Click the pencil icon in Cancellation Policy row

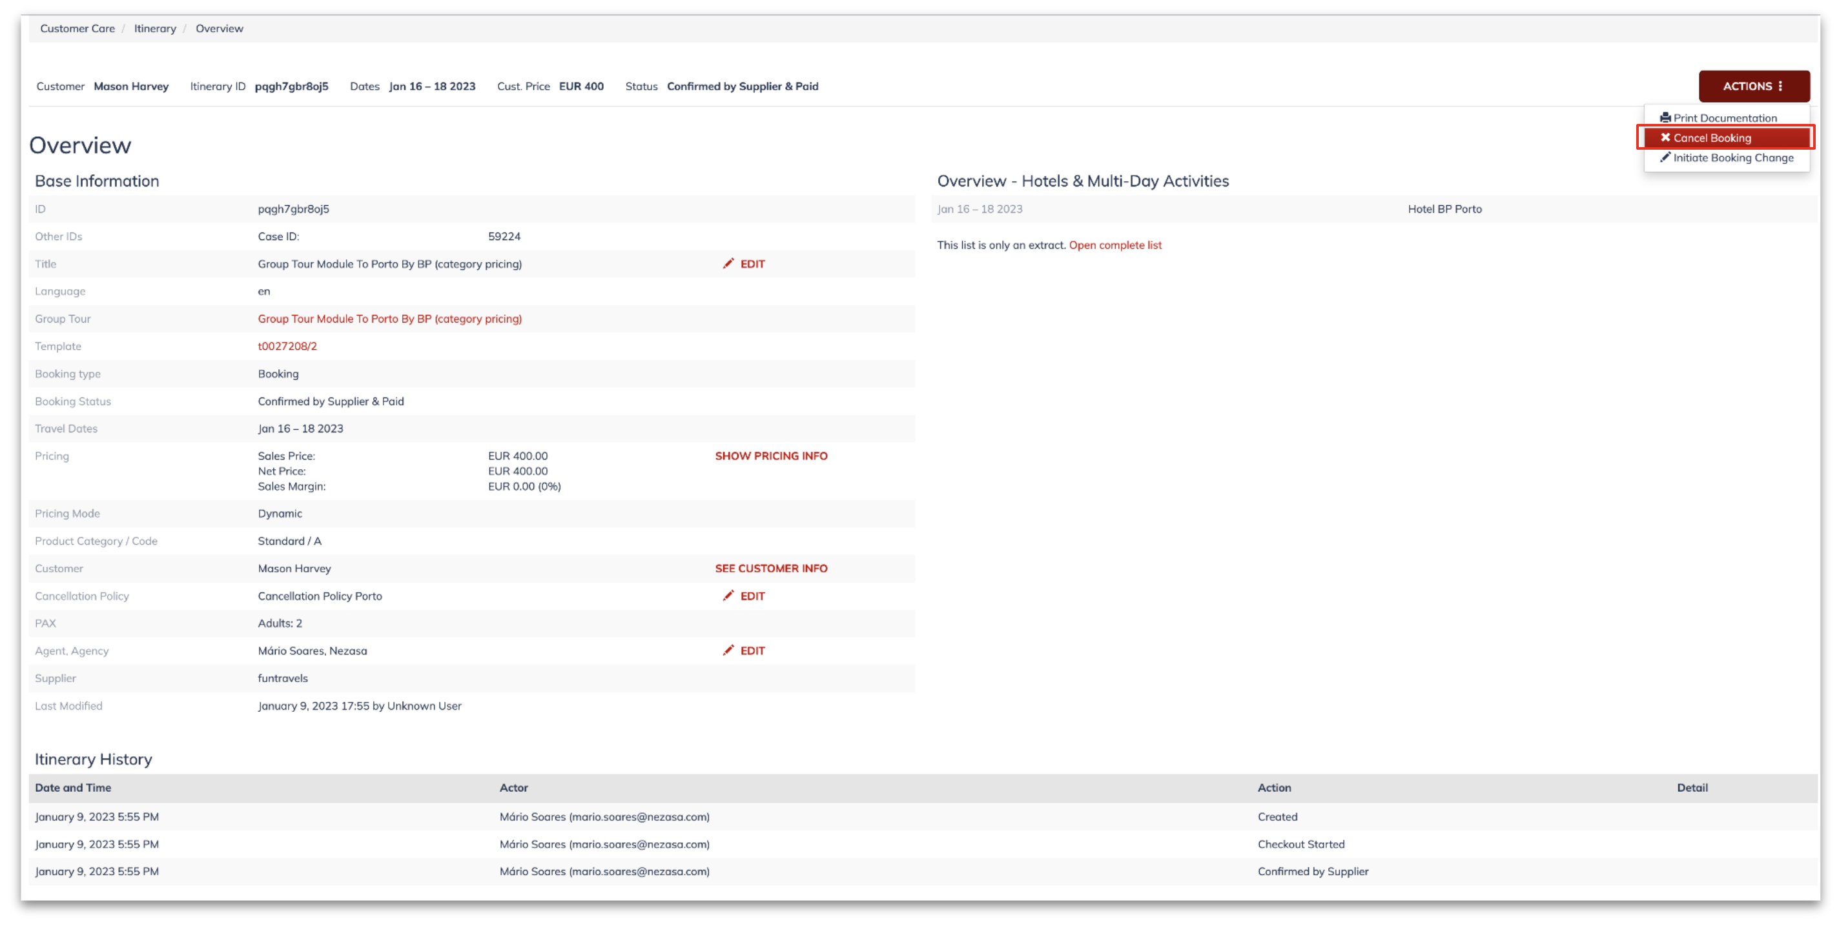click(728, 595)
